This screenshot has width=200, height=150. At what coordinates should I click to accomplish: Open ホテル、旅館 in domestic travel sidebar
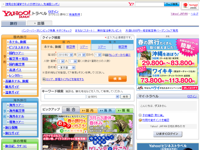18,42
